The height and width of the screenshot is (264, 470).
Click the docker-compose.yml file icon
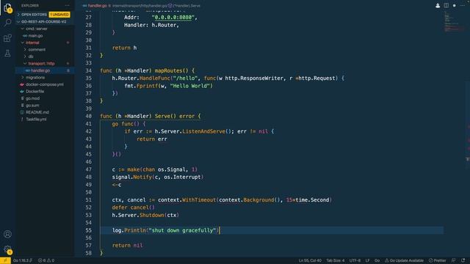[22, 84]
